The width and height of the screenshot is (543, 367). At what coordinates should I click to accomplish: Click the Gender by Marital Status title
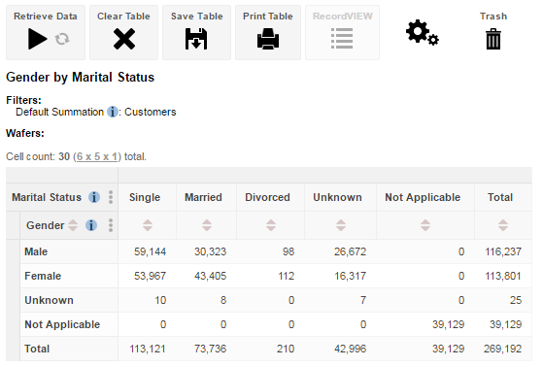click(80, 78)
